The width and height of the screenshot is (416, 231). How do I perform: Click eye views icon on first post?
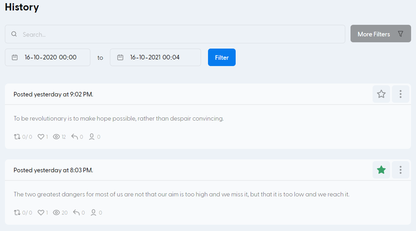point(56,137)
